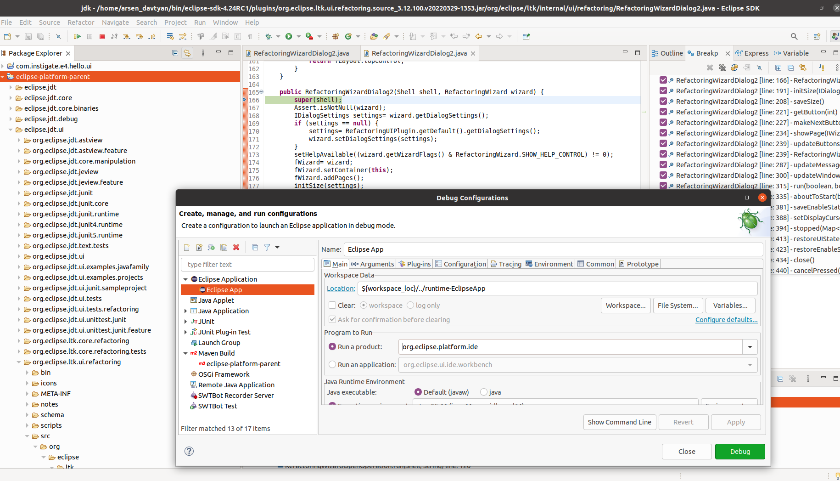The image size is (840, 481).
Task: Click Configure defaults... link
Action: 726,320
